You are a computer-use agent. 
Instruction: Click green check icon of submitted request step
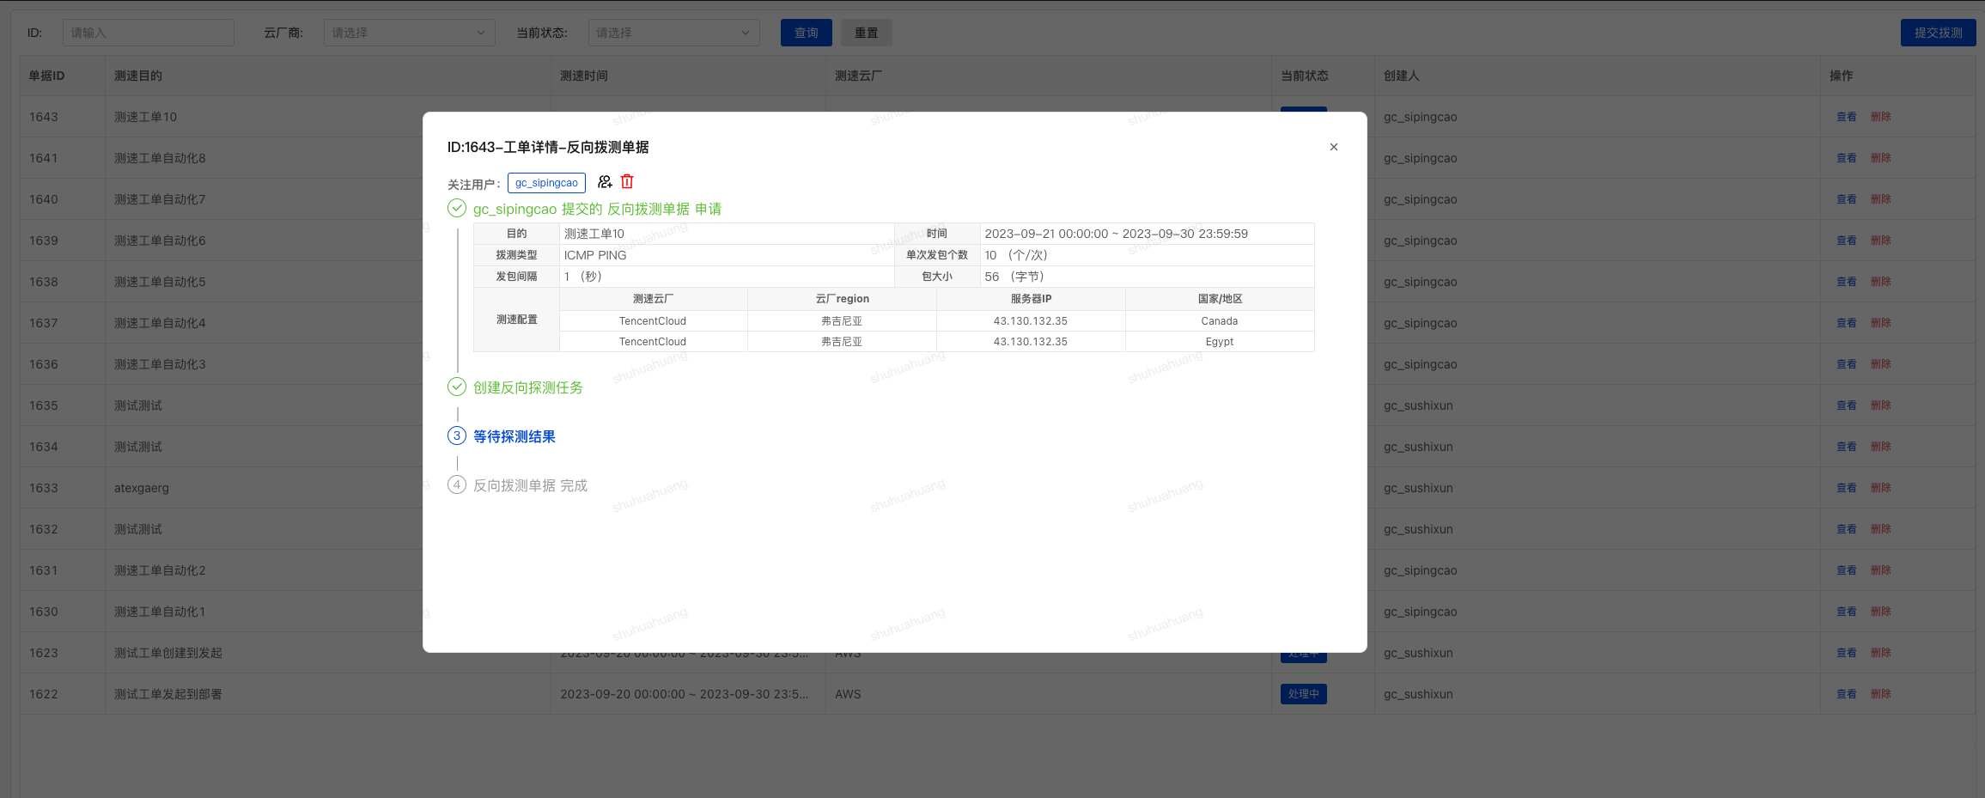coord(457,209)
